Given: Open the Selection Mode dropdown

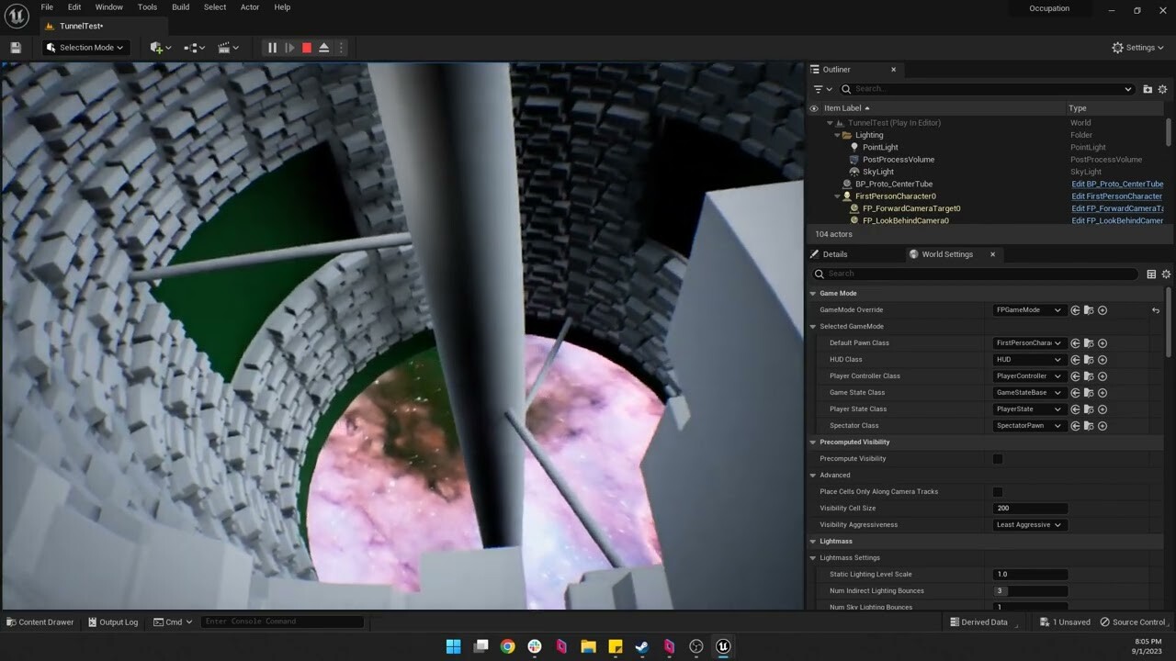Looking at the screenshot, I should pyautogui.click(x=85, y=47).
